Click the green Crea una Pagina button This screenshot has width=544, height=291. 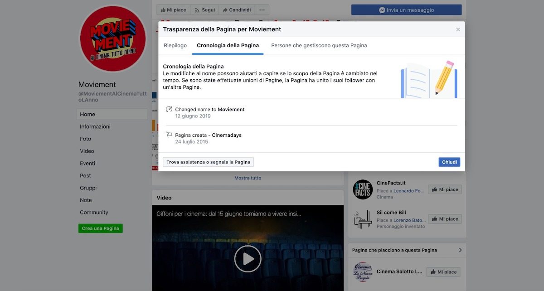100,228
